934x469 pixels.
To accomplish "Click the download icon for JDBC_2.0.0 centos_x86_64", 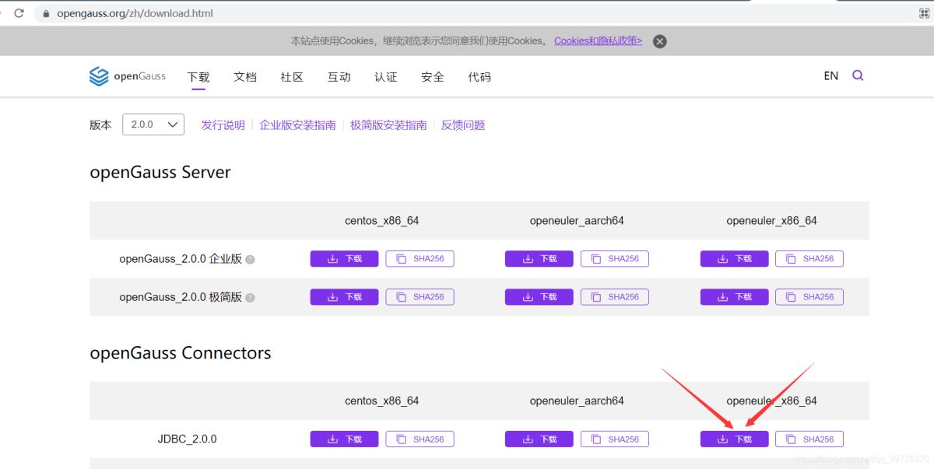I will [332, 438].
